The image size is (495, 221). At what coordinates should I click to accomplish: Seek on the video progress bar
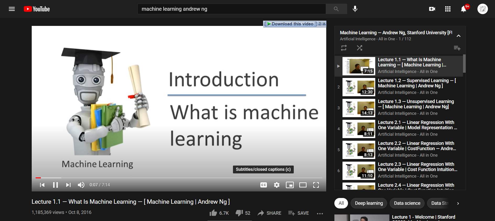[179, 178]
